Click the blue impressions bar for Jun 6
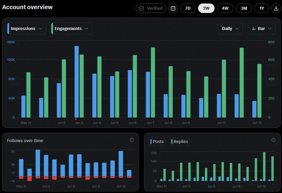This screenshot has height=193, width=282. point(130,94)
